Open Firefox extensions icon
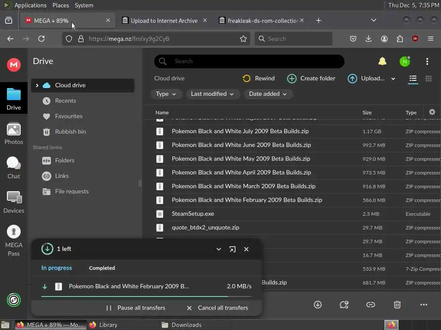The height and width of the screenshot is (330, 441). click(x=400, y=39)
